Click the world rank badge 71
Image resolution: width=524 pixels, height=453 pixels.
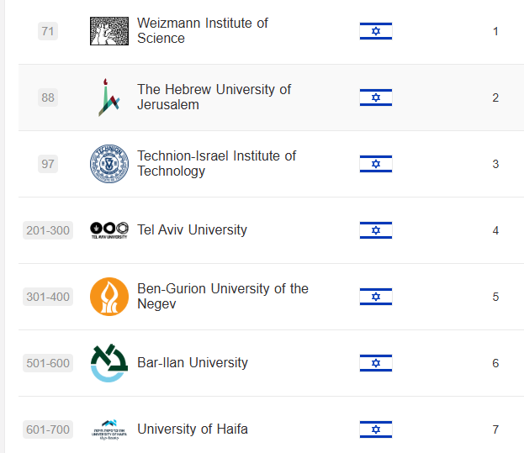click(48, 31)
